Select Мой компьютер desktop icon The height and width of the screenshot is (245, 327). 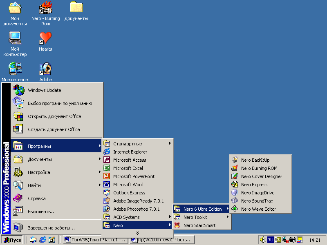tap(15, 44)
